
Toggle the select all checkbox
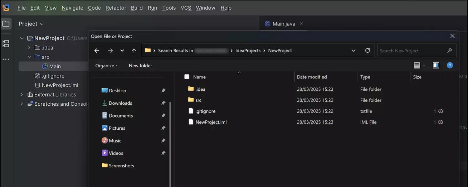click(x=187, y=77)
